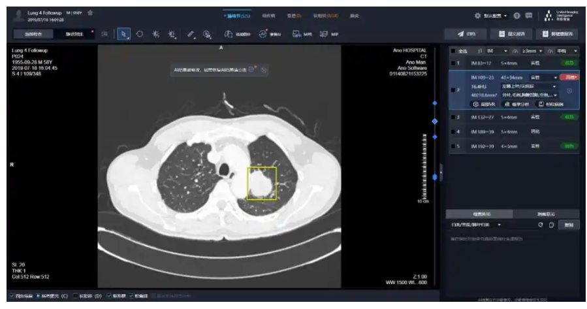
Task: Dismiss the notification banner in viewport
Action: pyautogui.click(x=264, y=70)
